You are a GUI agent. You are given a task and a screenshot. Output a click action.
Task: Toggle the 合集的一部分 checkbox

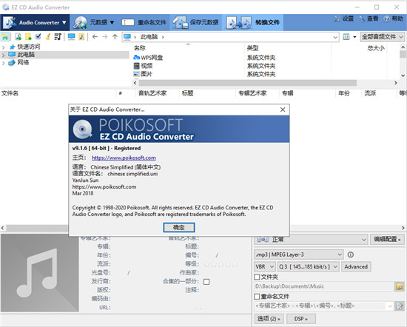206,282
